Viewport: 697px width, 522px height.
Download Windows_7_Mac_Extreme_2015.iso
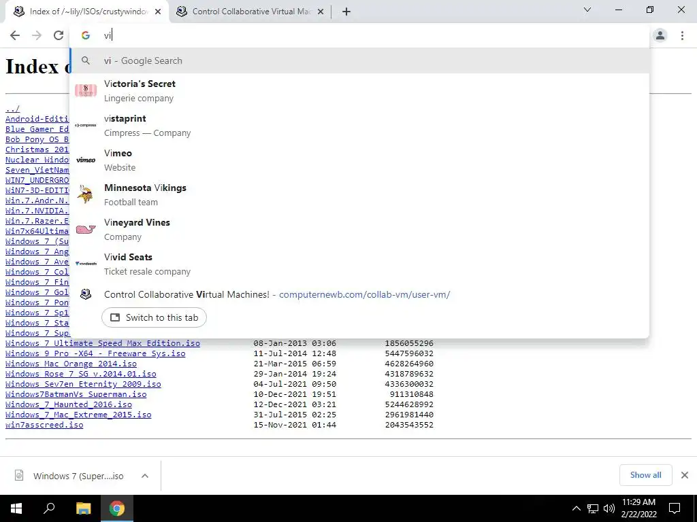[78, 415]
